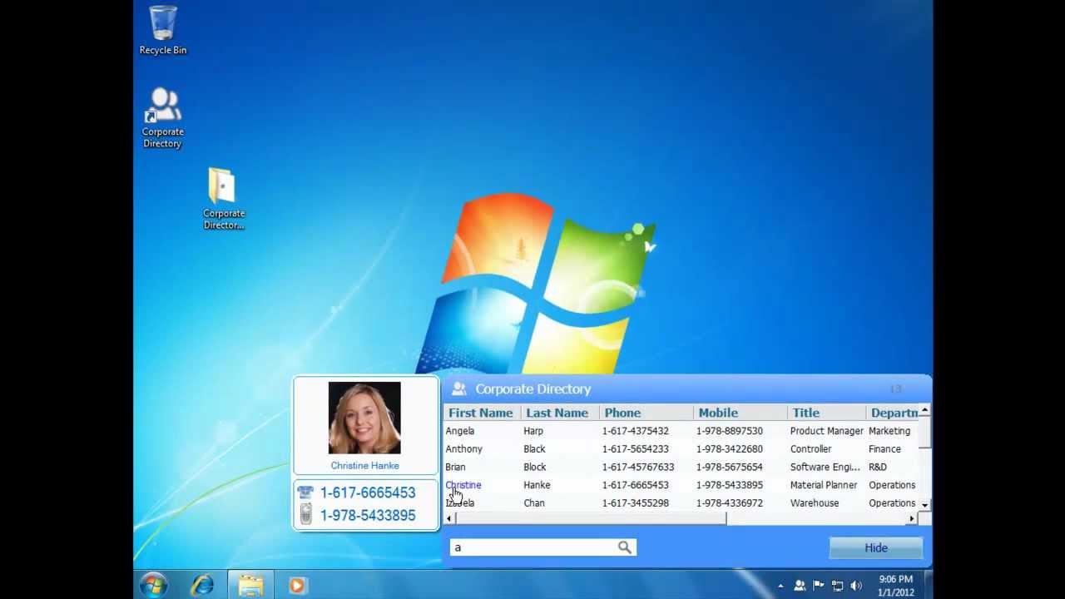This screenshot has height=599, width=1065.
Task: Click the desk phone icon in contact card
Action: coord(305,493)
